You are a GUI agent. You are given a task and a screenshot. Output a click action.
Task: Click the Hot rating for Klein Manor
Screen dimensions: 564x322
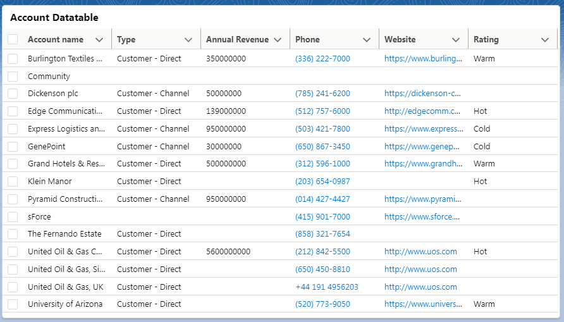click(x=480, y=182)
